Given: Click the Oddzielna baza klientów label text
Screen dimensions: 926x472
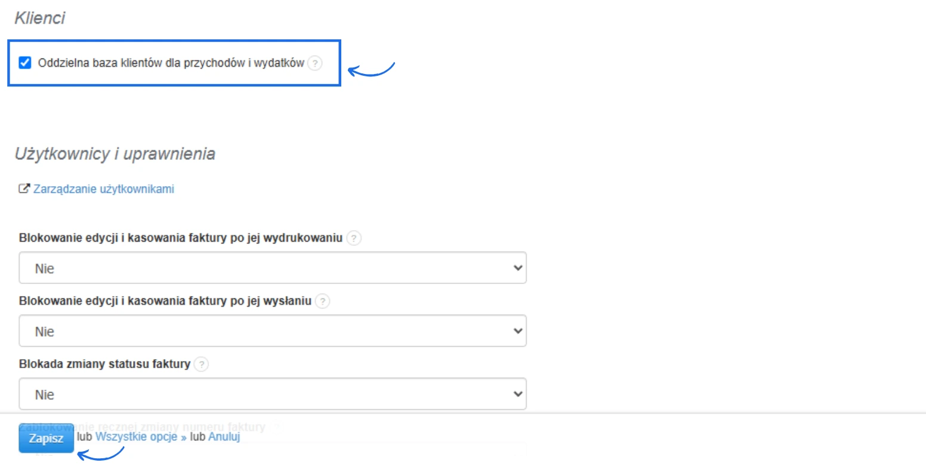Looking at the screenshot, I should [x=171, y=63].
